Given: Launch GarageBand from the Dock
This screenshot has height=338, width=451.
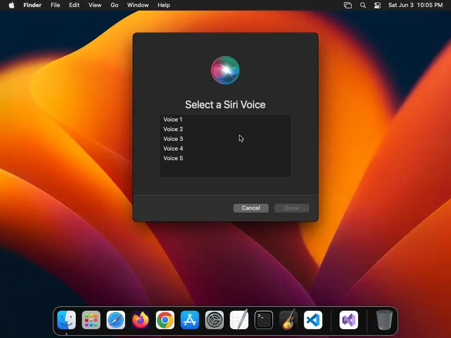Looking at the screenshot, I should point(288,320).
